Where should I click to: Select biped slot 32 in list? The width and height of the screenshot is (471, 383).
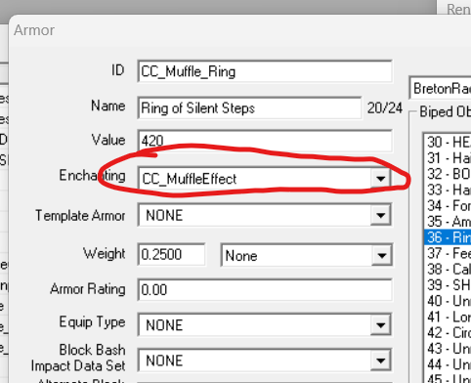(x=448, y=174)
